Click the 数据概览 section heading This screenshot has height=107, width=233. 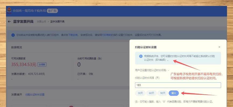(17, 47)
